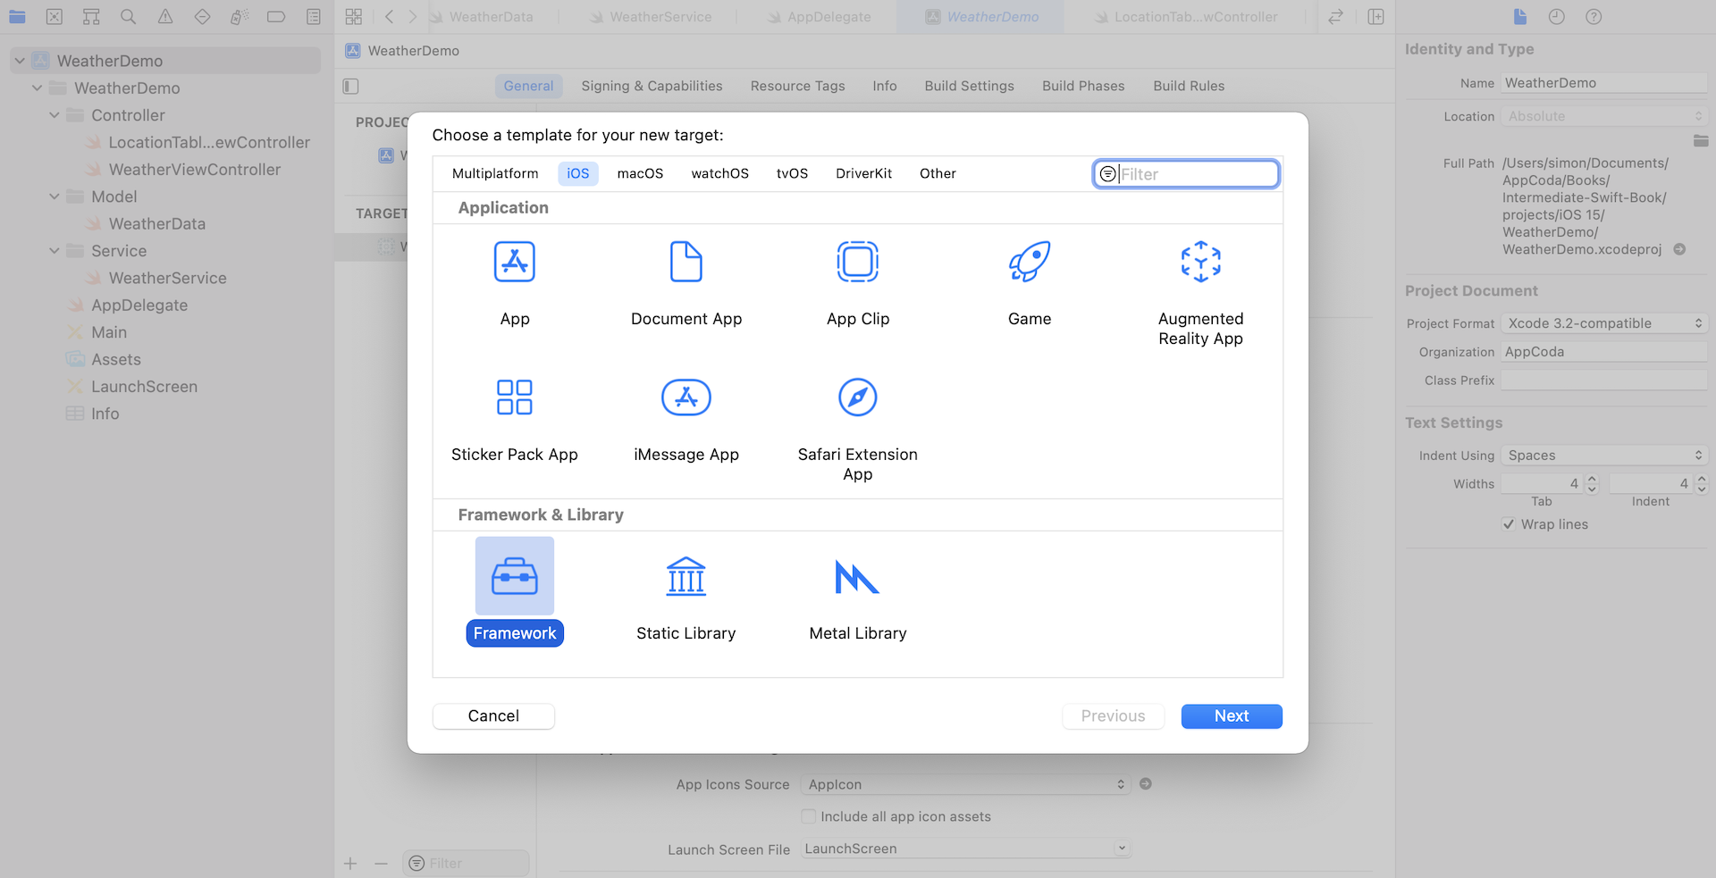The width and height of the screenshot is (1716, 878).
Task: Select the App Clip template
Action: click(x=857, y=263)
